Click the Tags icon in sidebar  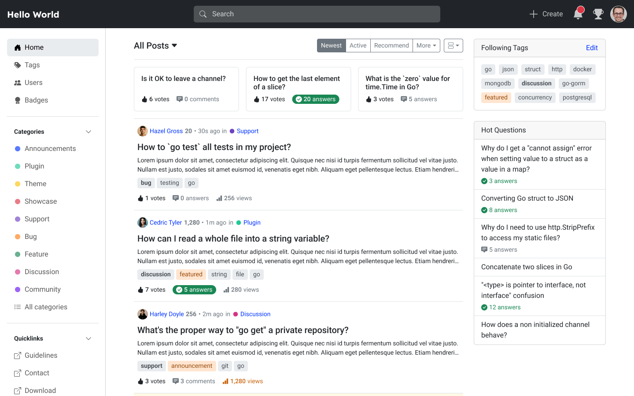click(x=18, y=65)
